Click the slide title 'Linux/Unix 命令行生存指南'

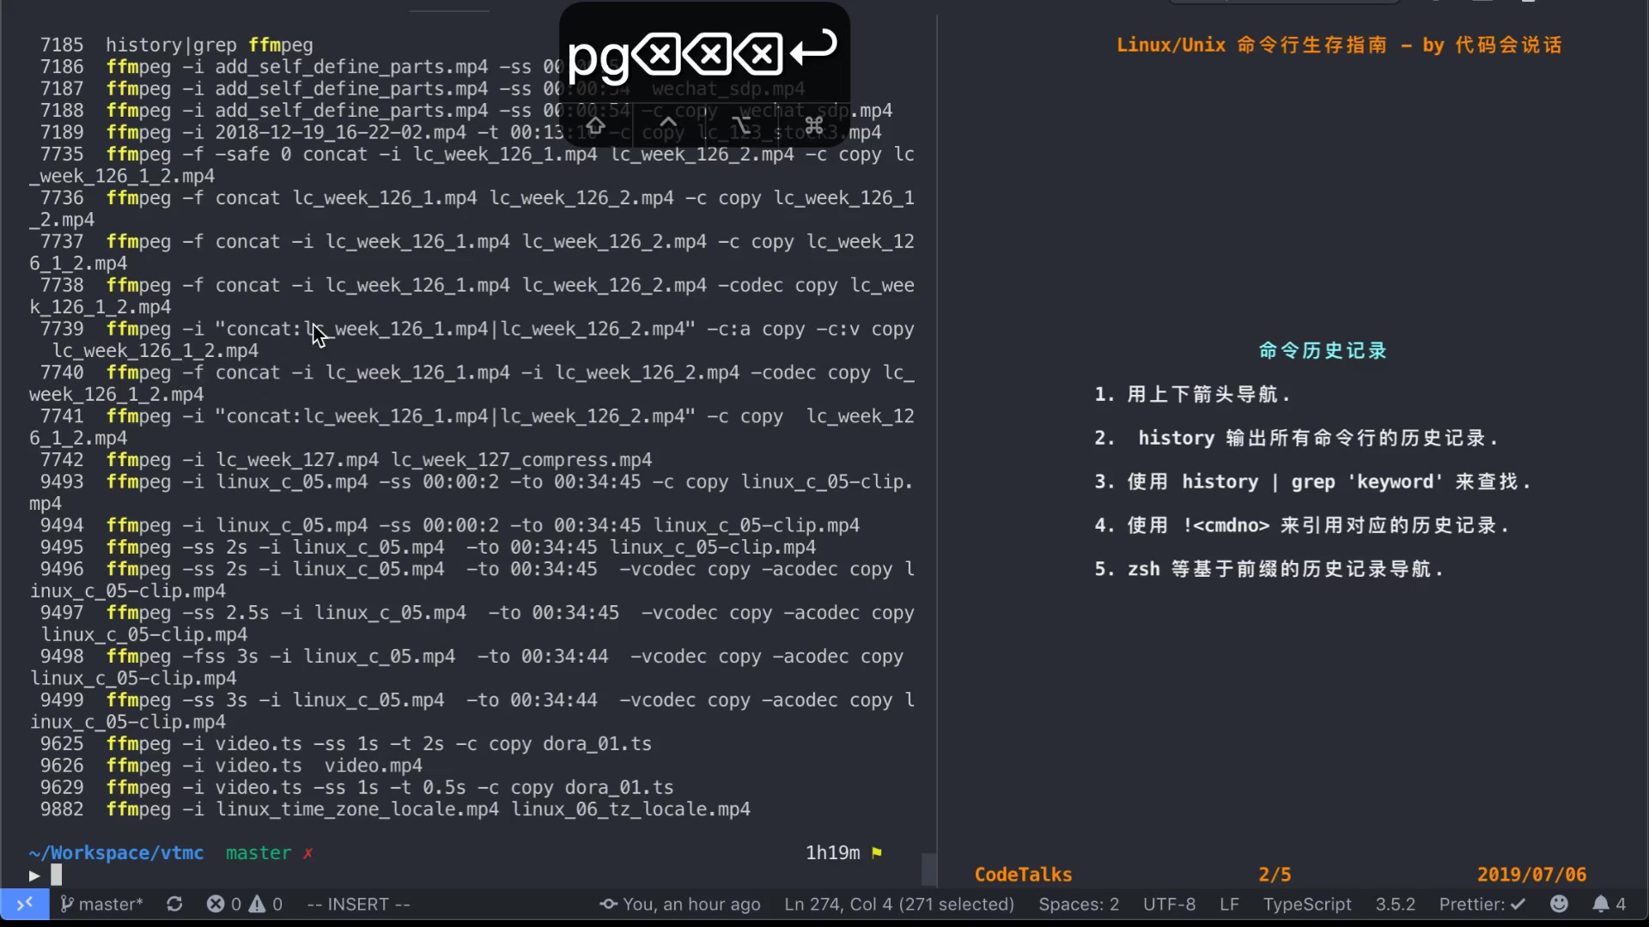1251,45
